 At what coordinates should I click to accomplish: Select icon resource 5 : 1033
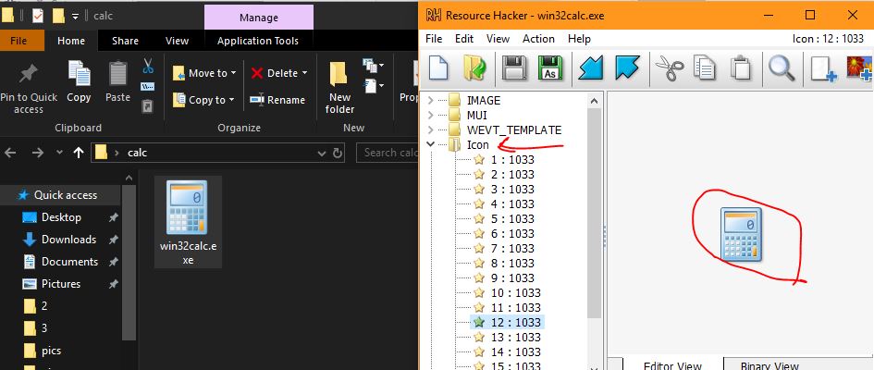click(x=511, y=218)
